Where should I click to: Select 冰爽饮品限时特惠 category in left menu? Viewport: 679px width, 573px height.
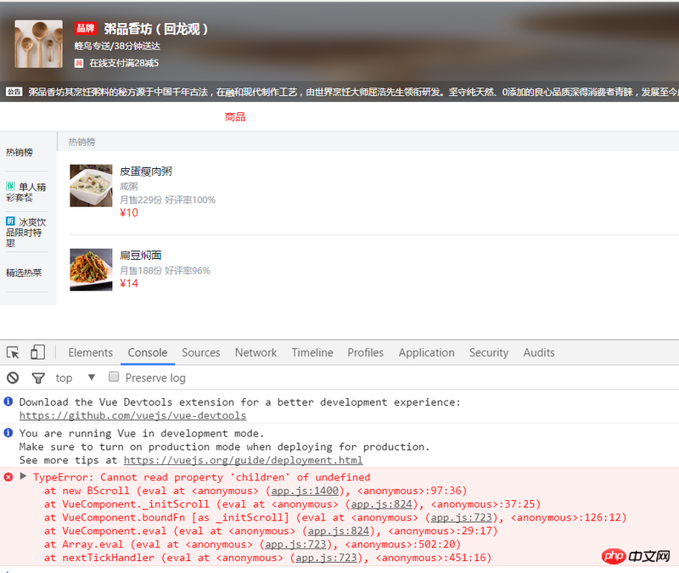[27, 232]
